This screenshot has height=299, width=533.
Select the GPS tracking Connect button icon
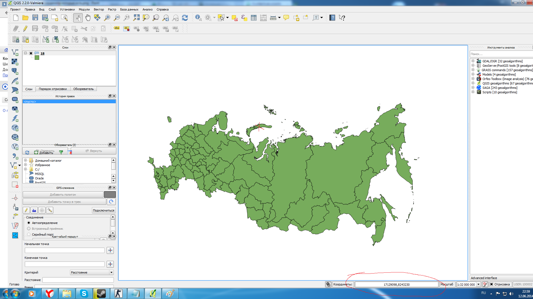(x=104, y=210)
